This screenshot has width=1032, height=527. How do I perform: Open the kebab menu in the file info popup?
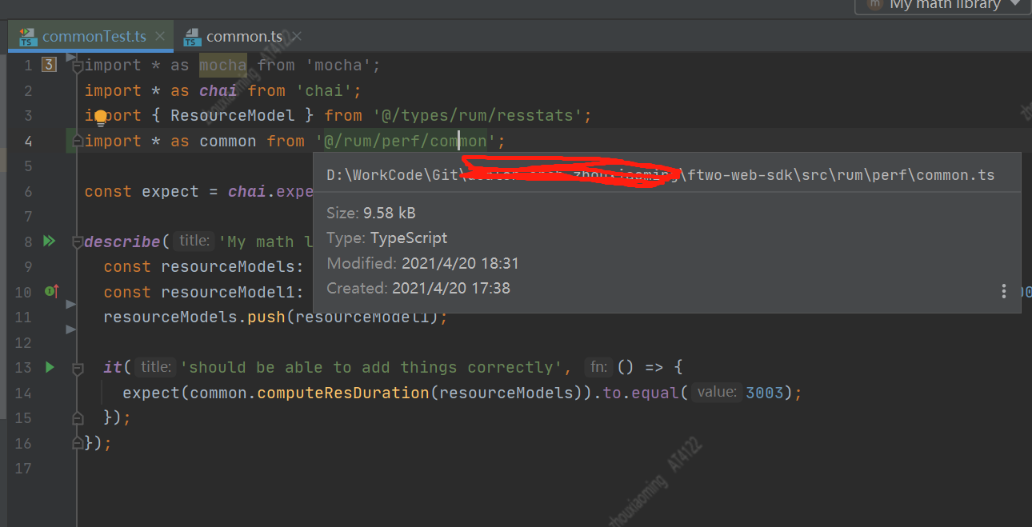1004,291
